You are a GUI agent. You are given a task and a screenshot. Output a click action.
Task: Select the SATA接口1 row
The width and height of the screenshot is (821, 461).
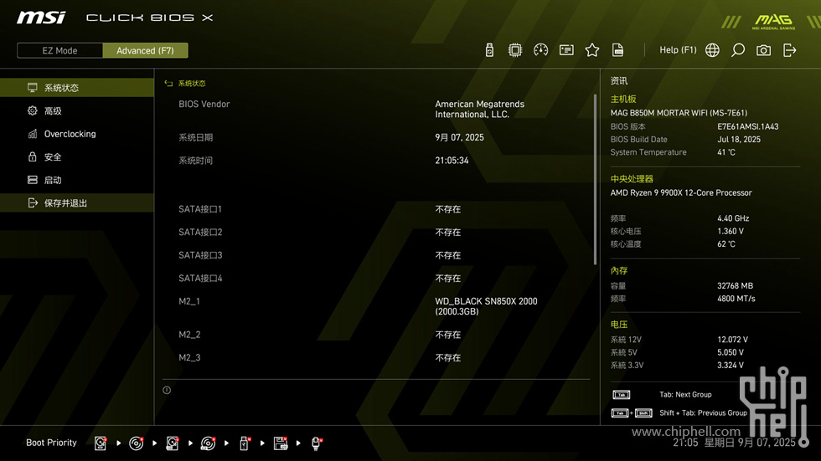pyautogui.click(x=377, y=209)
